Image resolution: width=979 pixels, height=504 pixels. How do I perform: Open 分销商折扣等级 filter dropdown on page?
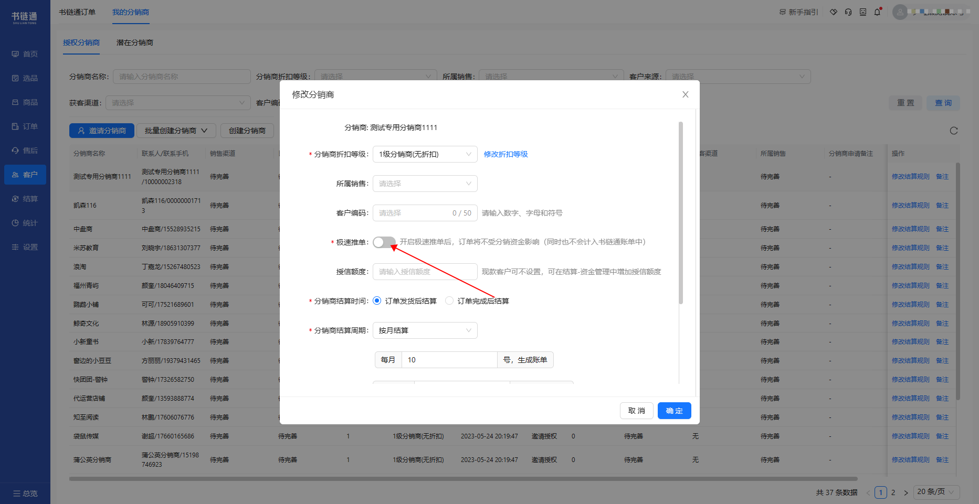(x=376, y=77)
